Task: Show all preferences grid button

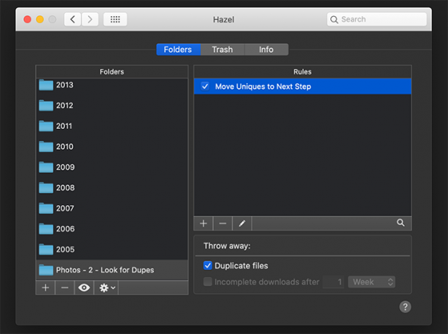Action: coord(115,19)
